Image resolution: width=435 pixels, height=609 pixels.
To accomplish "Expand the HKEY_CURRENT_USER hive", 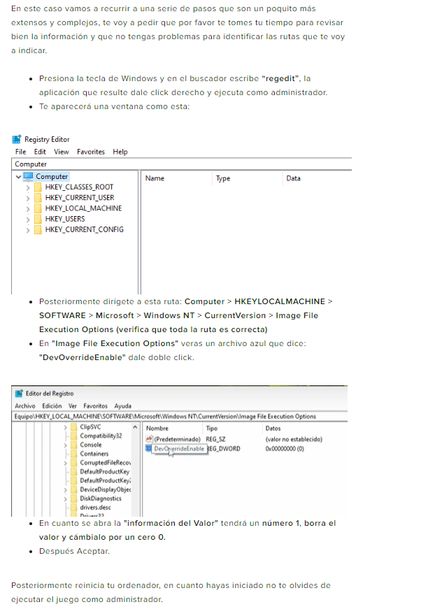I will [27, 198].
